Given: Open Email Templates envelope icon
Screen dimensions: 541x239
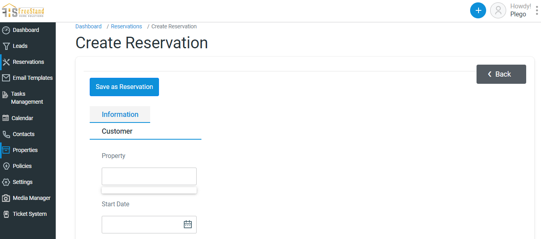Looking at the screenshot, I should click(6, 78).
